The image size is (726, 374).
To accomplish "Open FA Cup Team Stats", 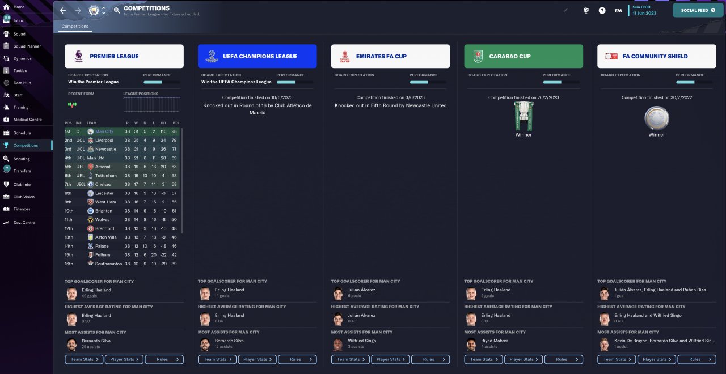I will pyautogui.click(x=351, y=359).
